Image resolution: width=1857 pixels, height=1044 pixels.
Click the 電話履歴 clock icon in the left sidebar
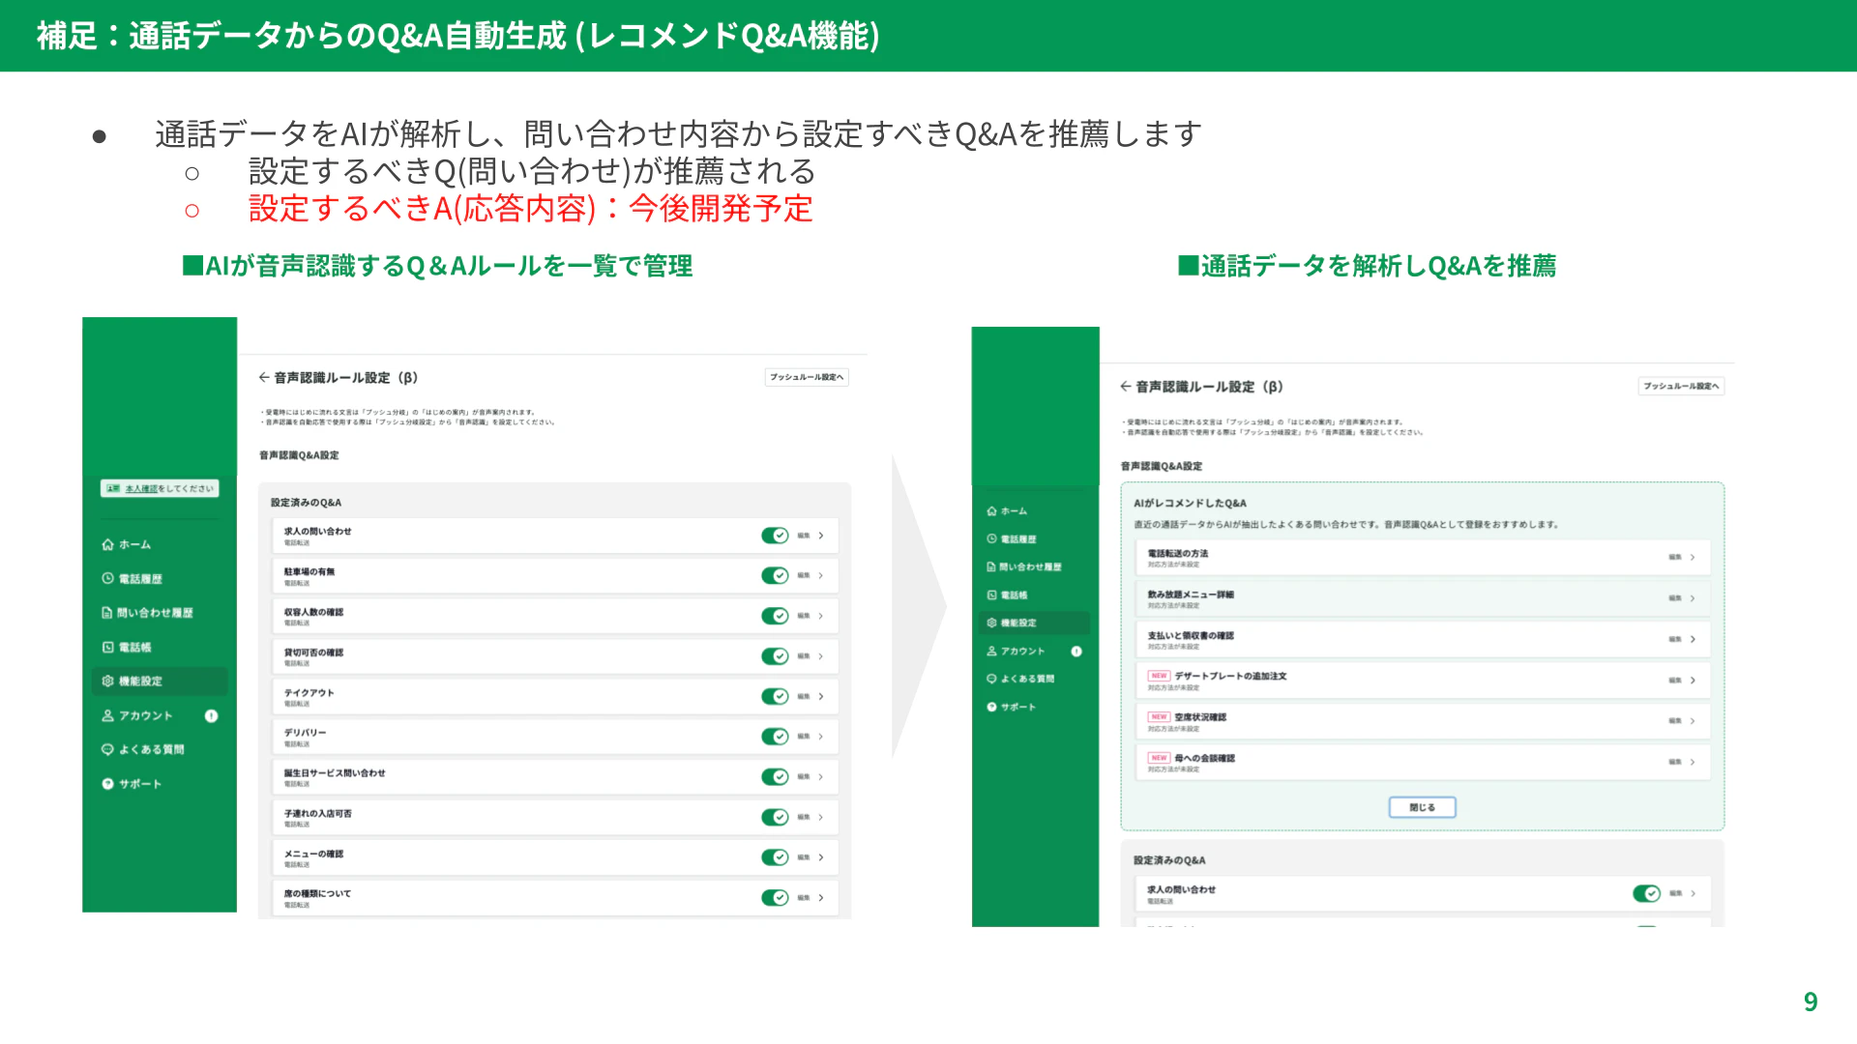[108, 579]
